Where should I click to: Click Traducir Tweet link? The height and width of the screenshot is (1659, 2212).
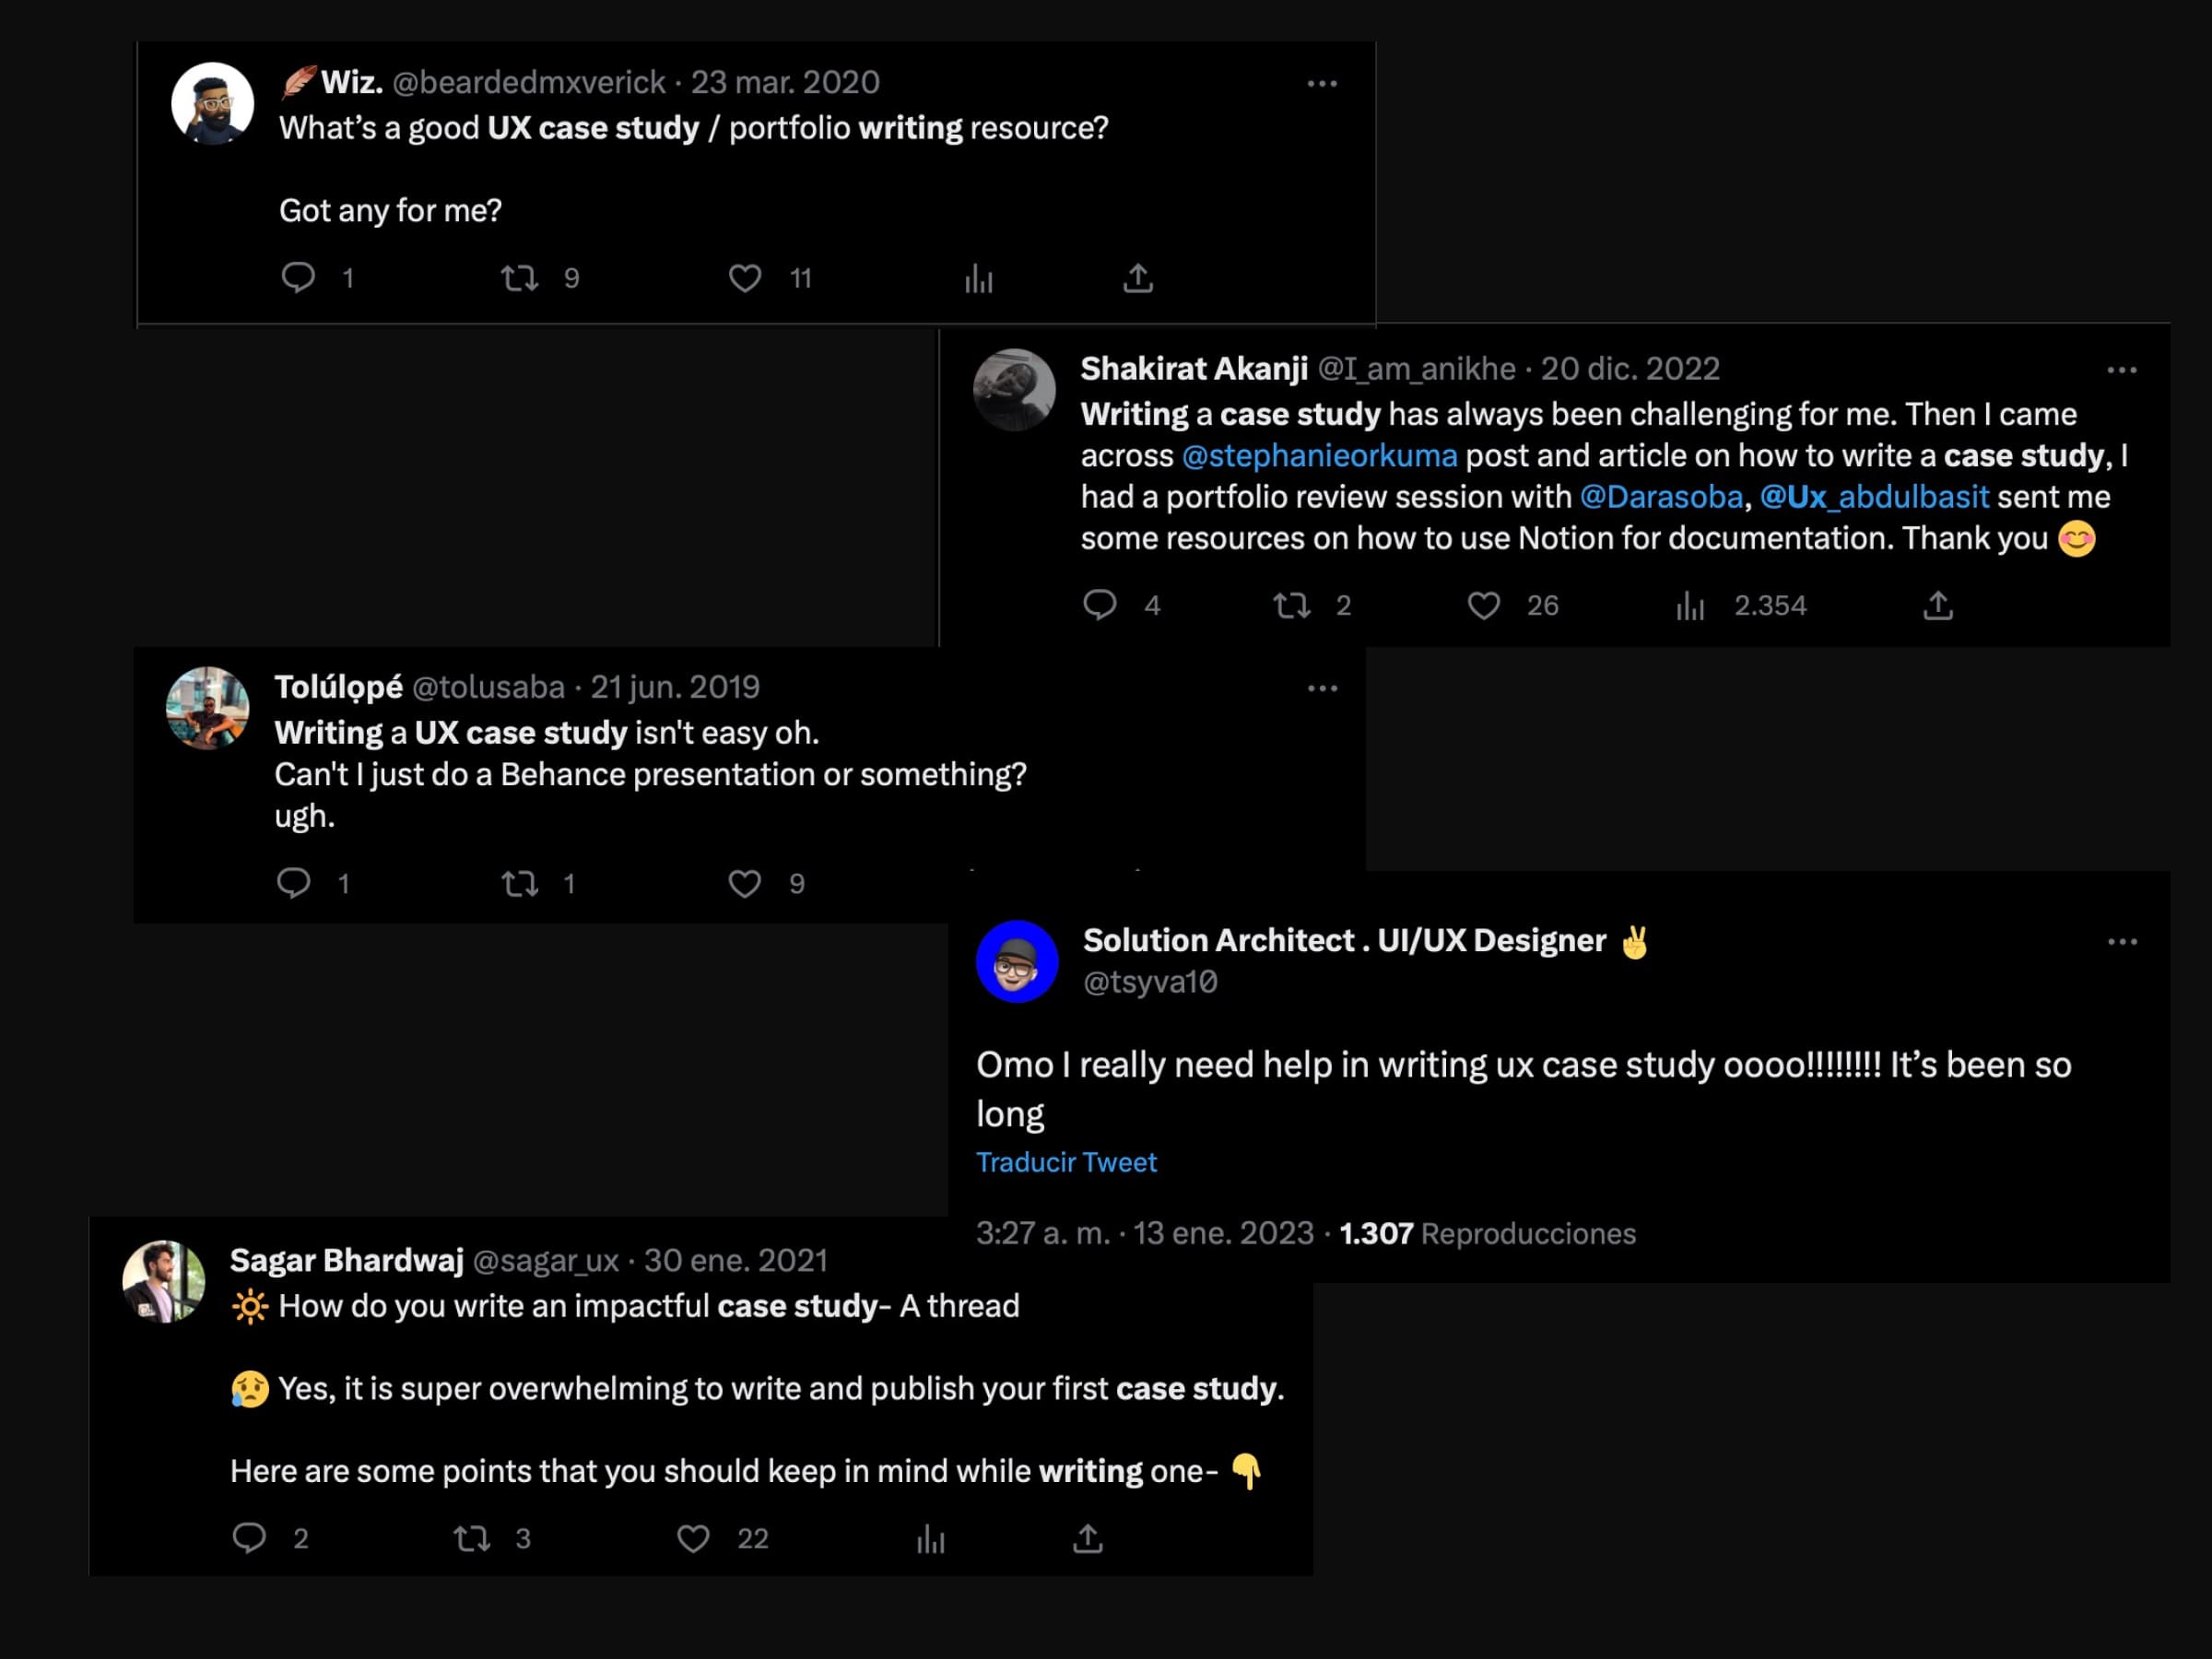click(x=1066, y=1162)
